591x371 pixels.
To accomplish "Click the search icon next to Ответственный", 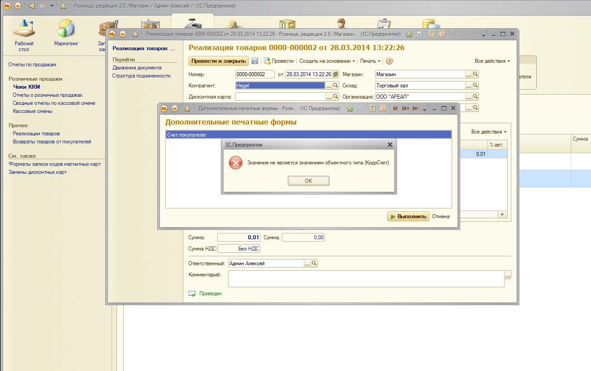I will 314,263.
